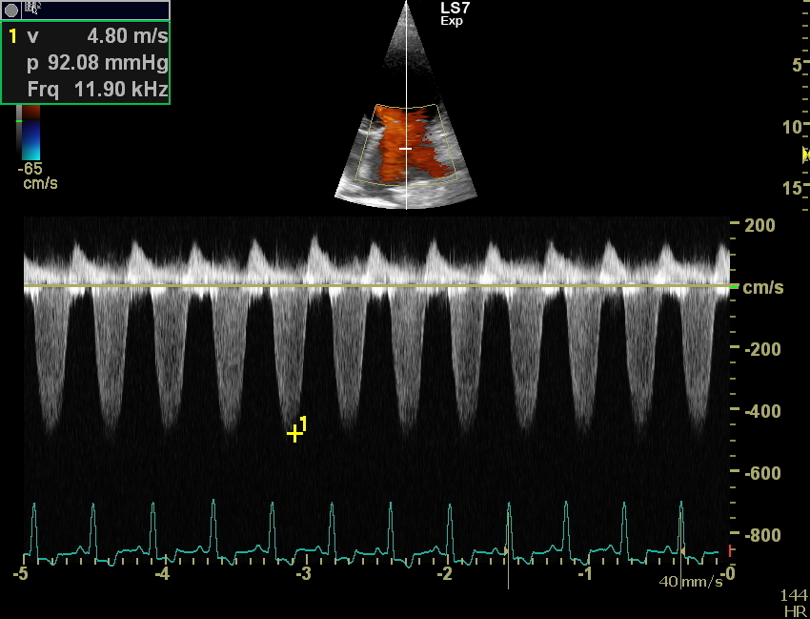Screen dimensions: 810x619
Task: Click the small green tick beside the color bar
Action: coord(18,121)
